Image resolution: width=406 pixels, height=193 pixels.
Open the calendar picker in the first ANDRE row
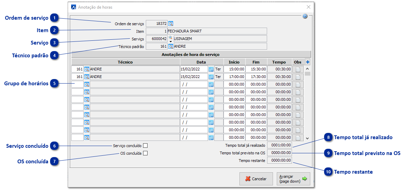(x=211, y=69)
